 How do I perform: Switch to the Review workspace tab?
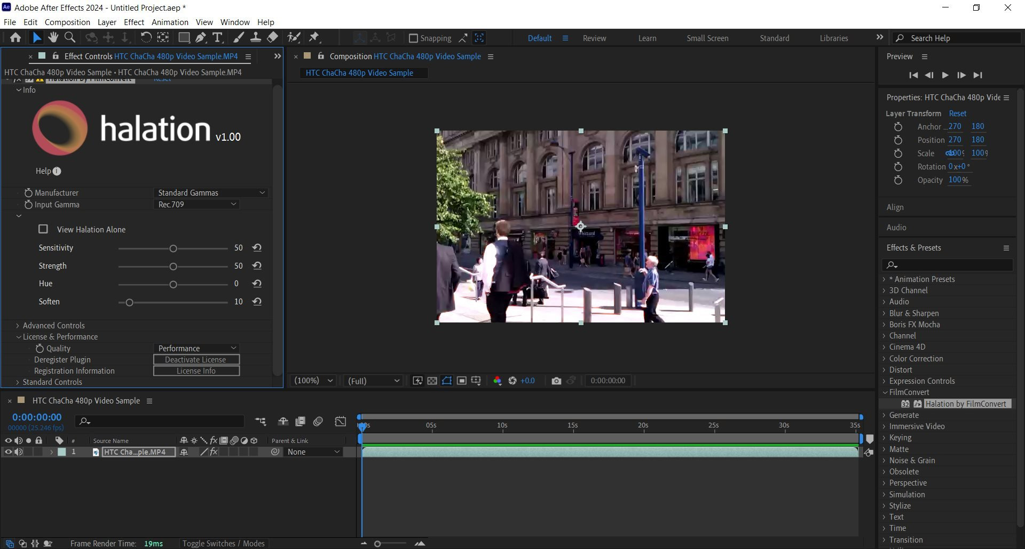click(x=594, y=38)
